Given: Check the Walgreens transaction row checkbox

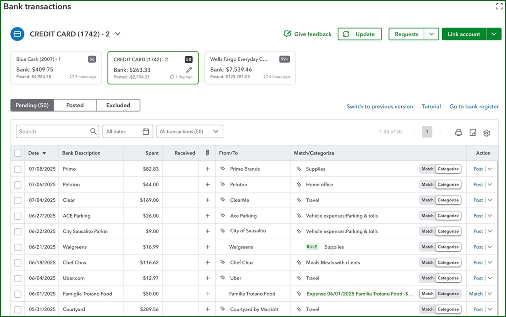Looking at the screenshot, I should click(17, 247).
